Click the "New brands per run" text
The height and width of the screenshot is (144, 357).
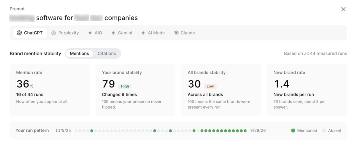(294, 95)
